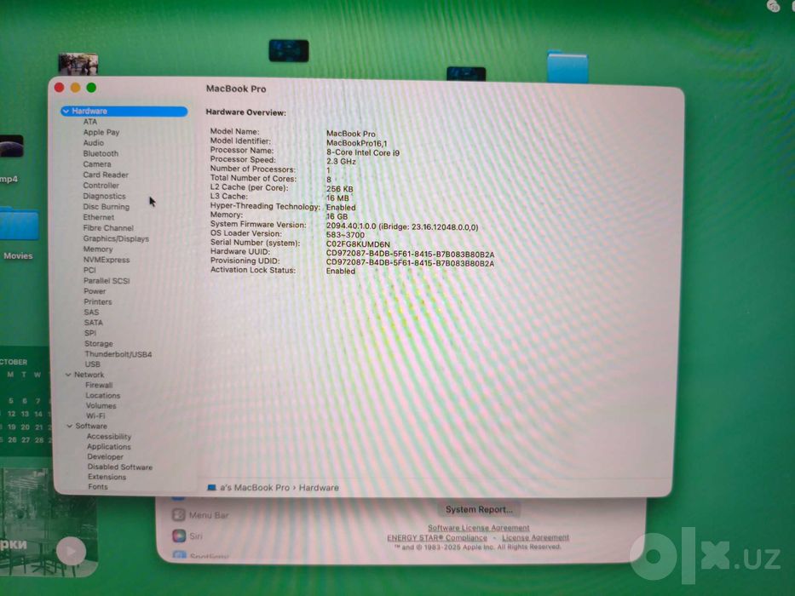
Task: Click the 8-Core Intel Core i9 value
Action: 363,152
